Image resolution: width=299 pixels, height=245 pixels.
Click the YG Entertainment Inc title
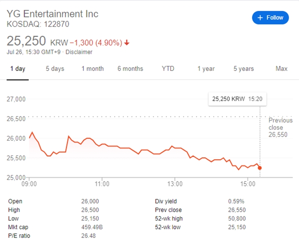tap(52, 14)
